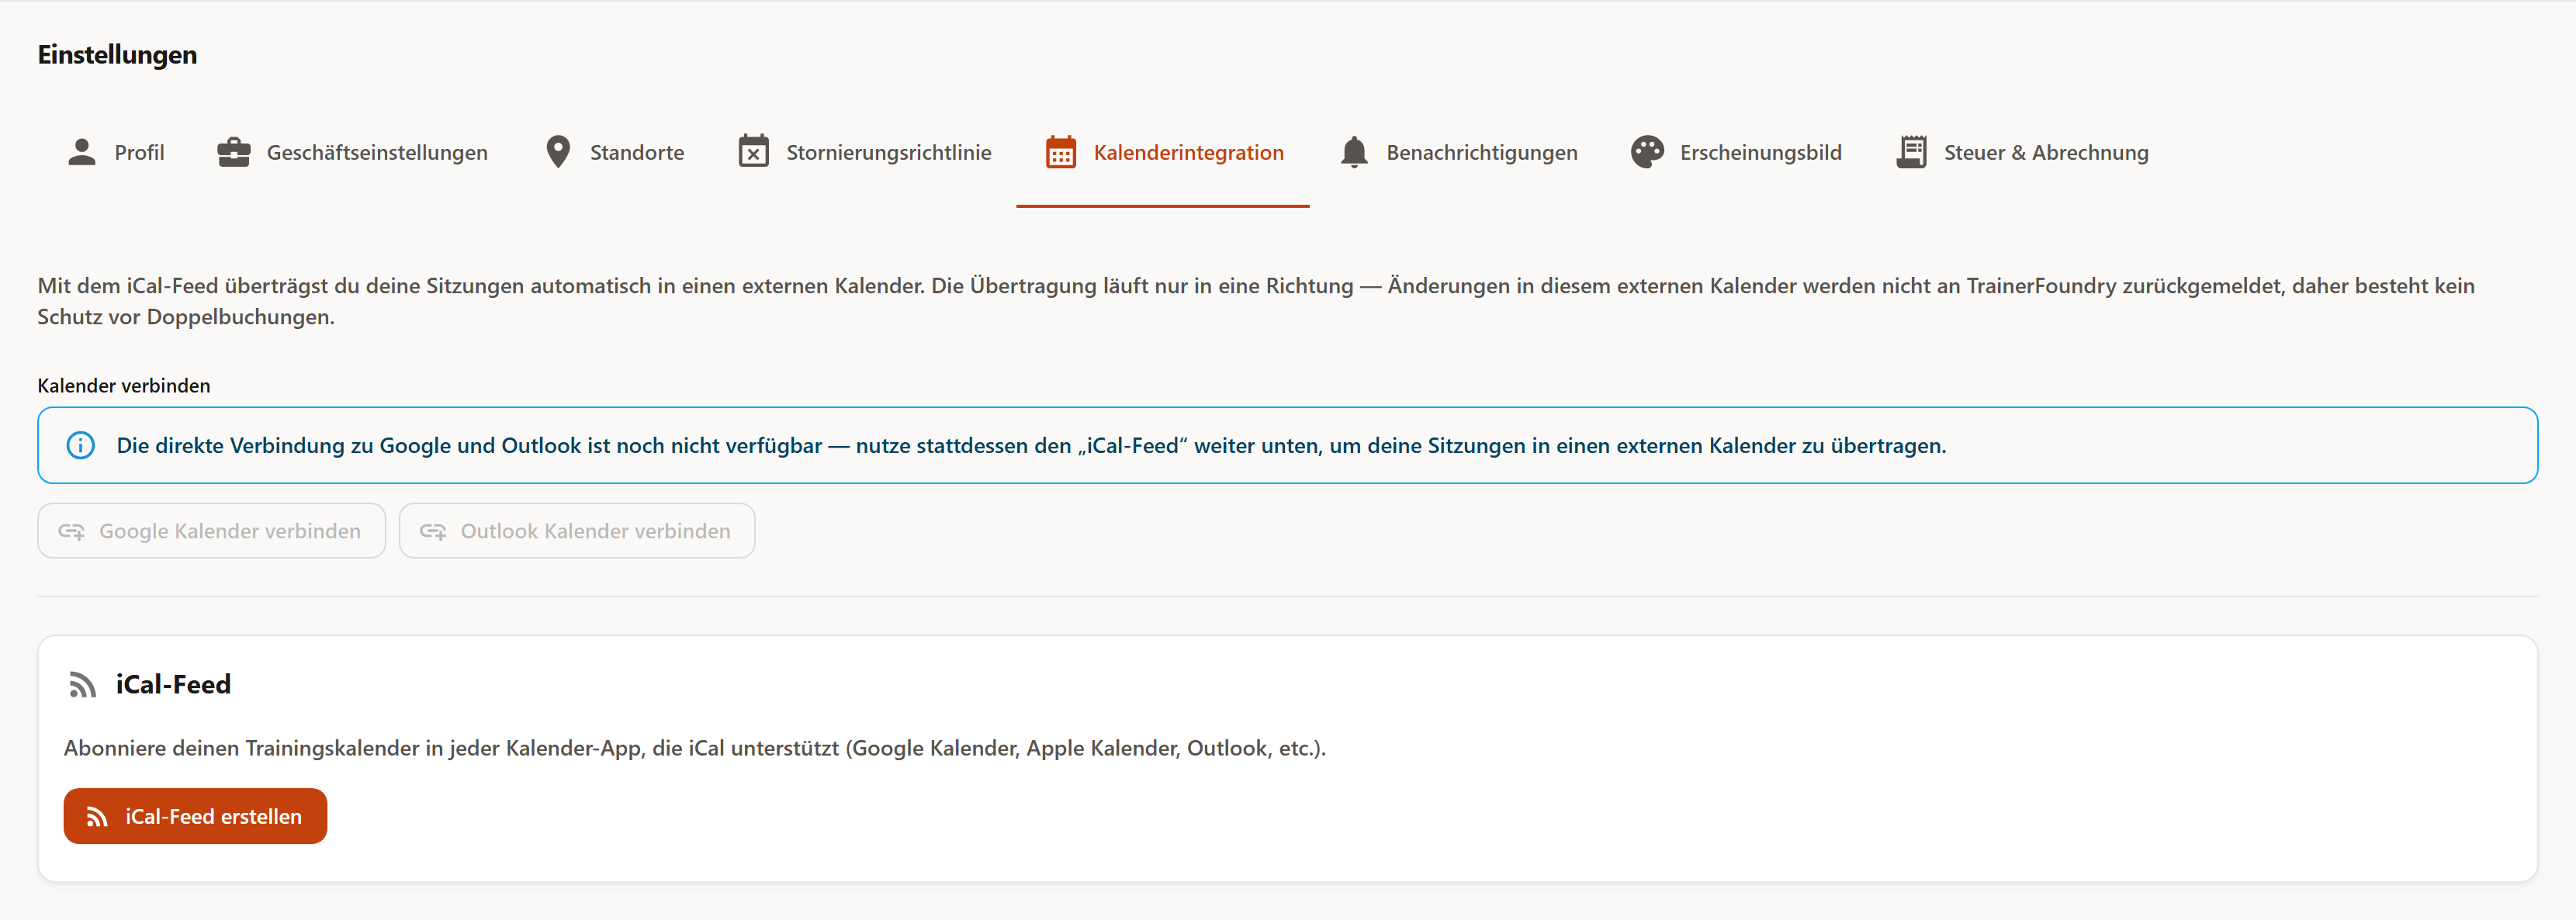Click Outlook Kalender verbinden button
The height and width of the screenshot is (920, 2576).
[577, 531]
